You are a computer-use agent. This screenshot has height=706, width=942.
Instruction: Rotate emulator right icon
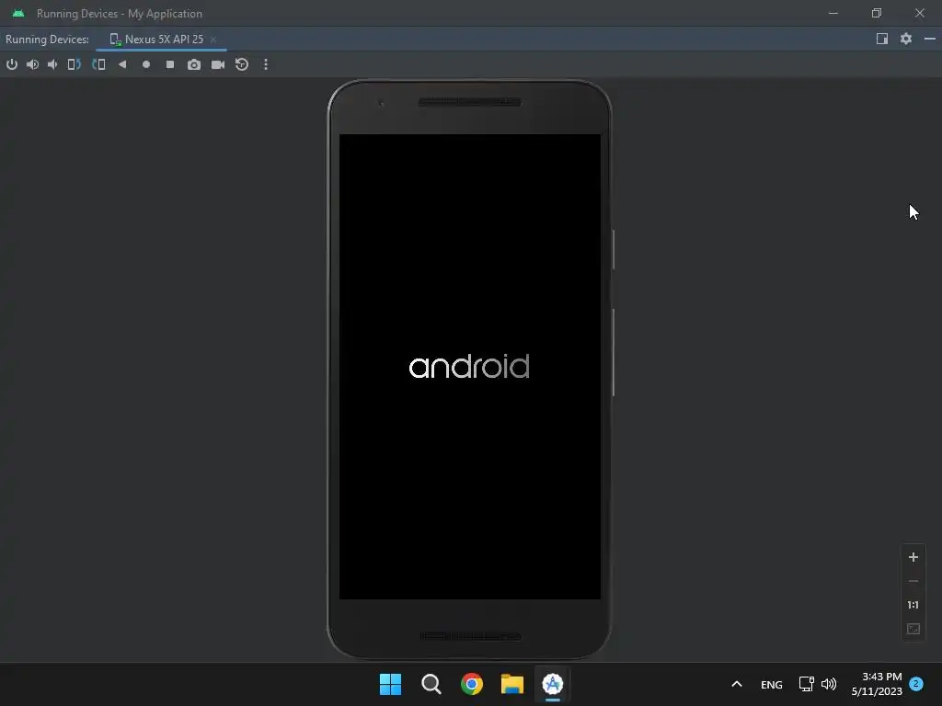98,64
